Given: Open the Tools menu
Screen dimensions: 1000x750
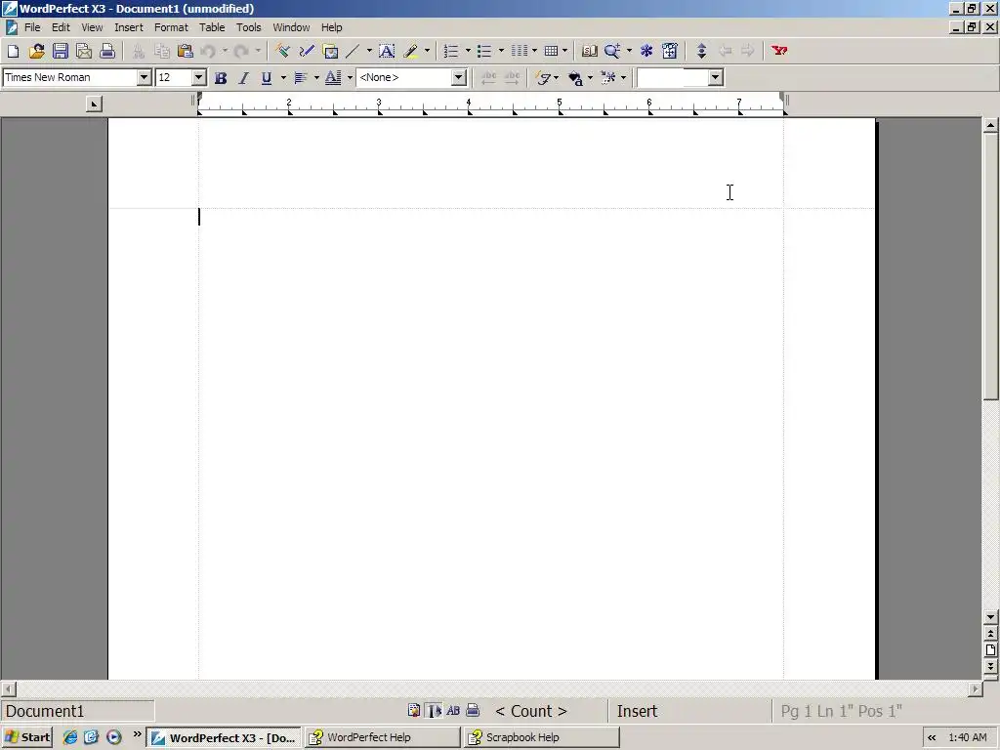Looking at the screenshot, I should (x=249, y=27).
